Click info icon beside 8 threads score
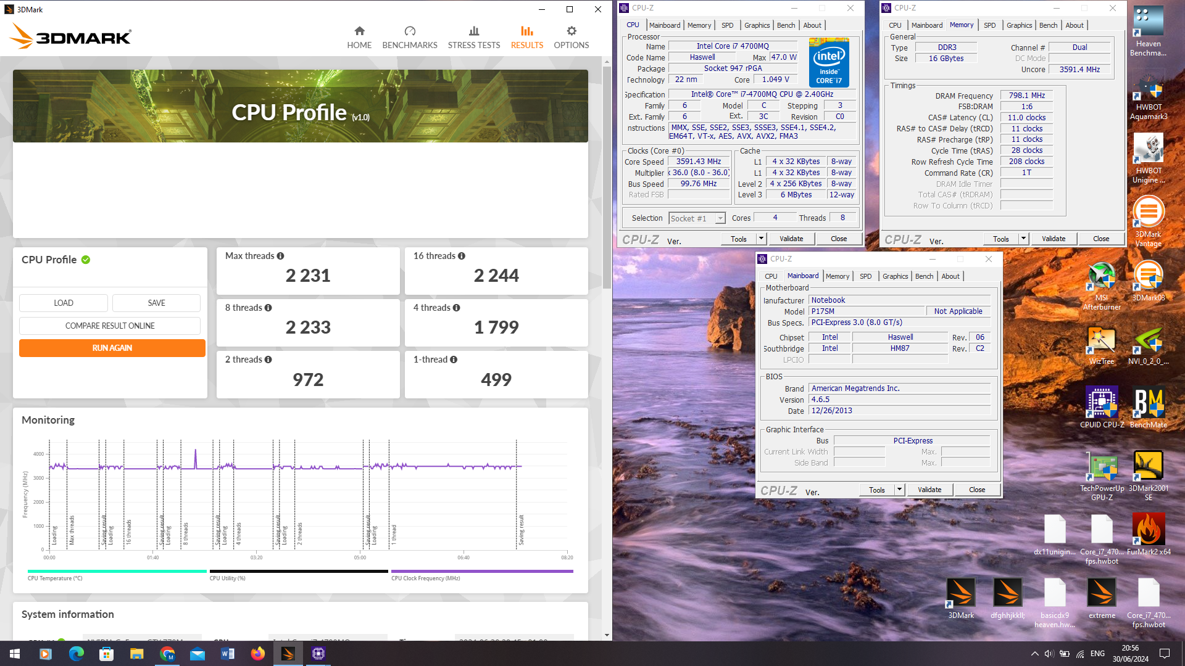1185x666 pixels. (268, 308)
